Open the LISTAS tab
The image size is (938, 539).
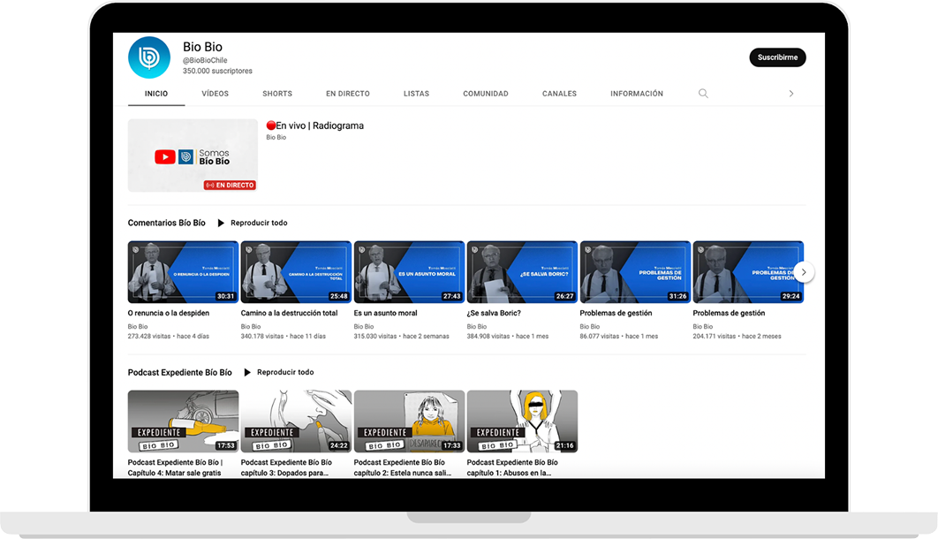[x=416, y=94]
